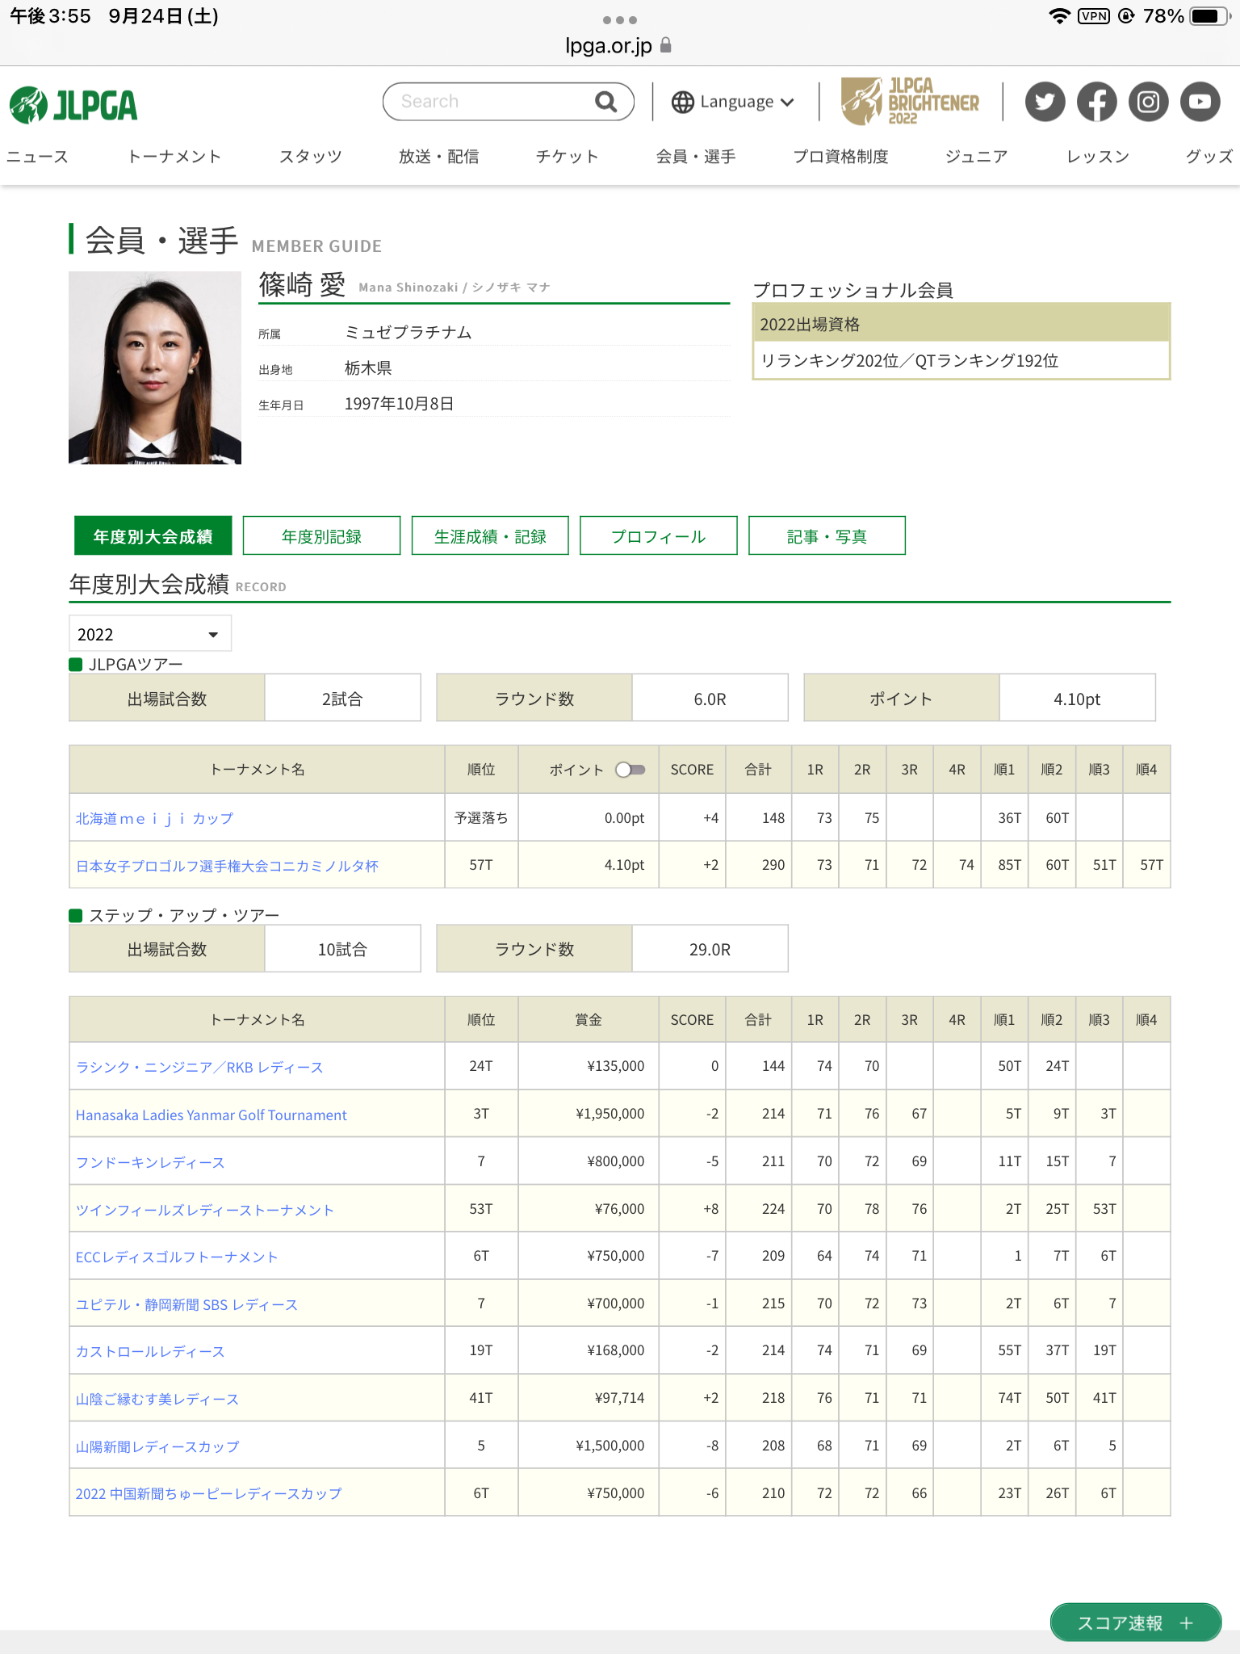Tap the browser three-dot menu
Image resolution: width=1240 pixels, height=1654 pixels.
[x=620, y=19]
